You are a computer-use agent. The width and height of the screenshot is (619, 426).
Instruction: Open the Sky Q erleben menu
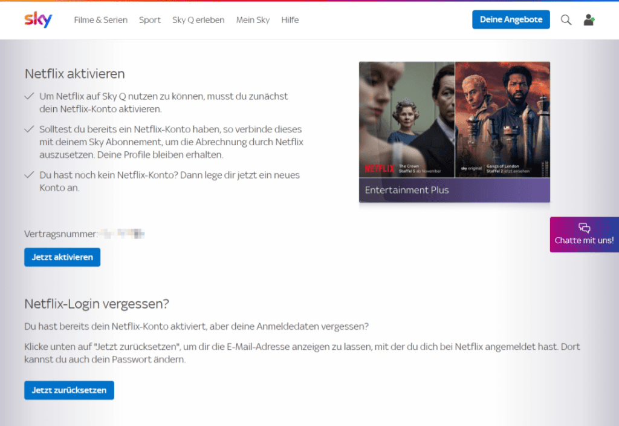click(x=198, y=19)
